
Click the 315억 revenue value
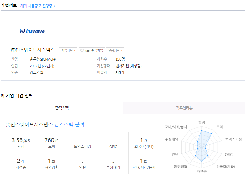[x=120, y=72]
